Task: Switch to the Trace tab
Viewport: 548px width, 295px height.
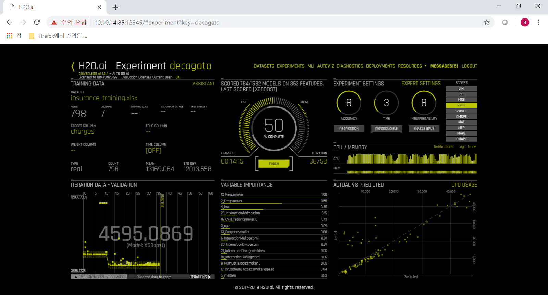Action: (x=472, y=146)
